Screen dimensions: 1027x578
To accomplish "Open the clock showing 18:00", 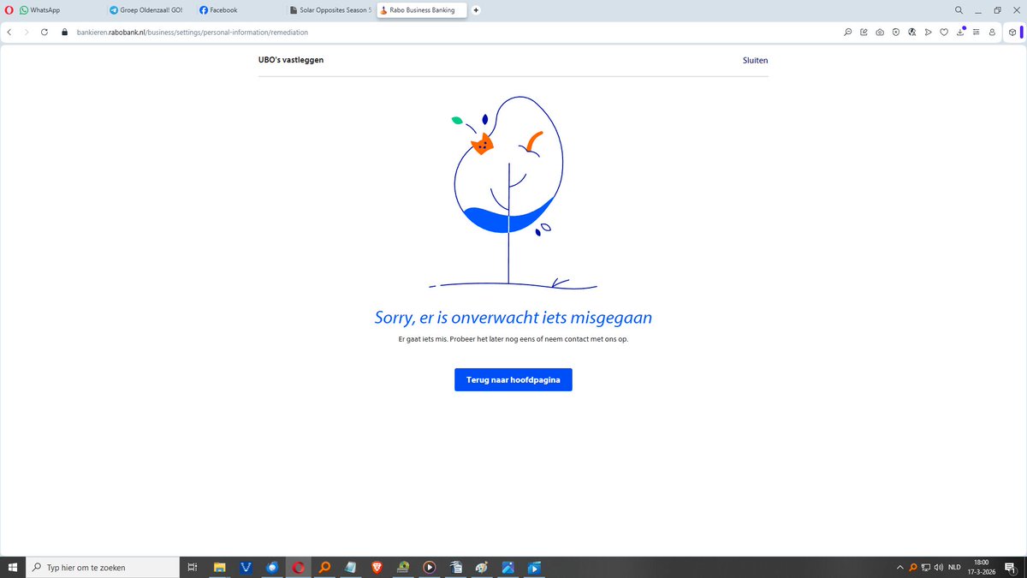I will (982, 567).
